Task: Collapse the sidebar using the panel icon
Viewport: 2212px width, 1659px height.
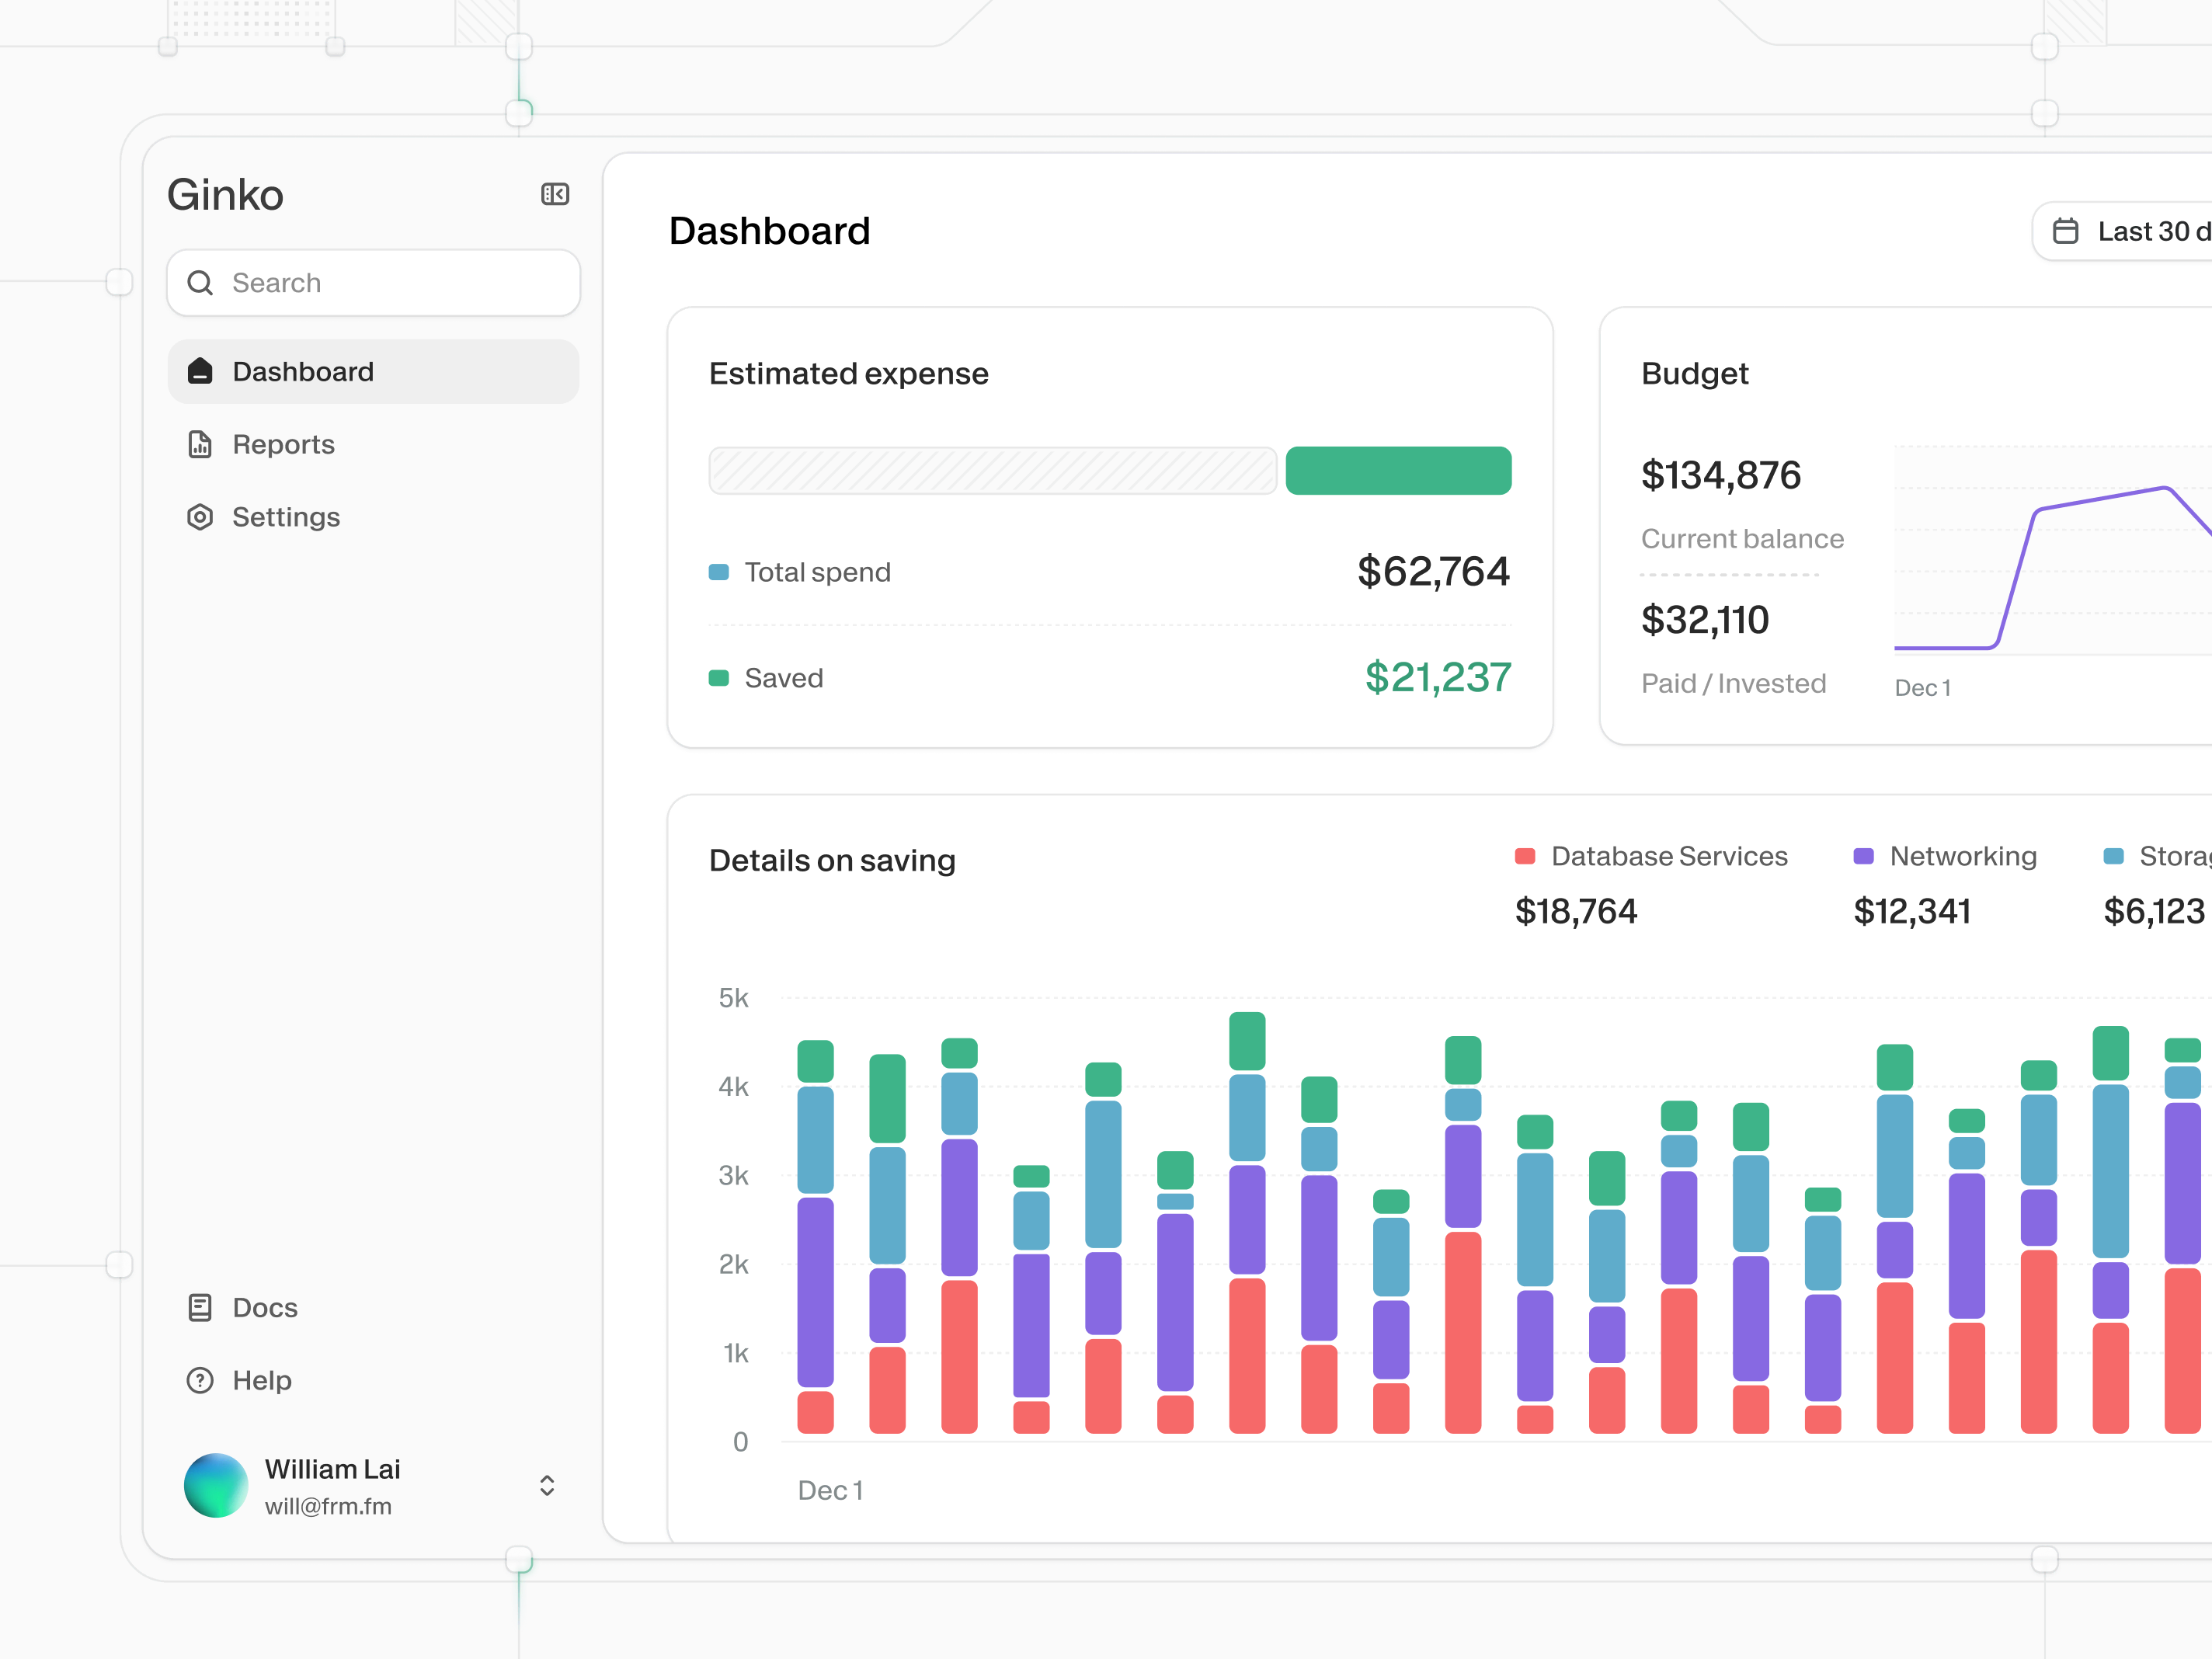Action: tap(555, 194)
